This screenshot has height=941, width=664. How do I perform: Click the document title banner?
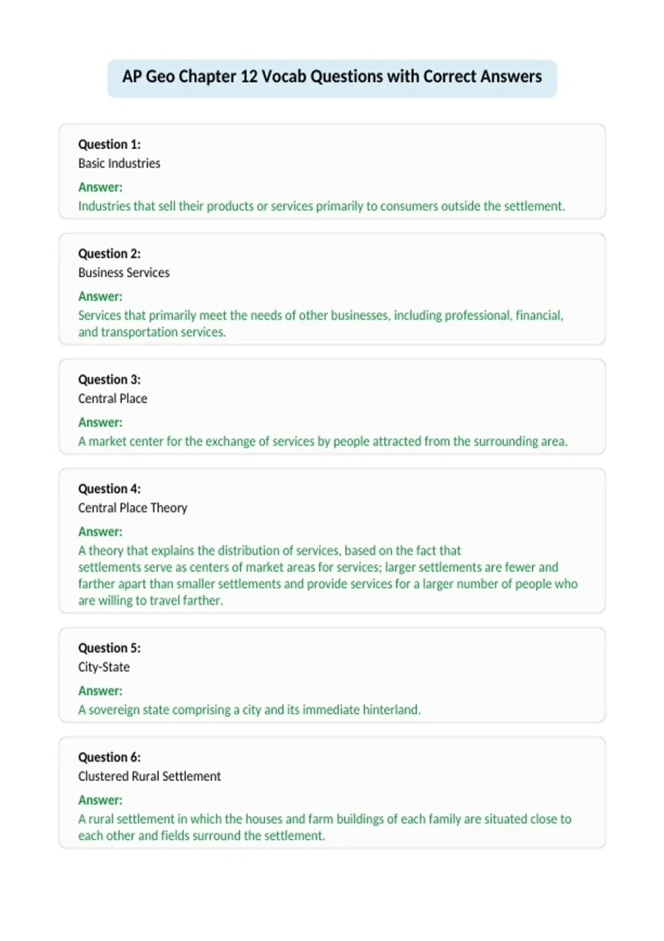(x=332, y=79)
